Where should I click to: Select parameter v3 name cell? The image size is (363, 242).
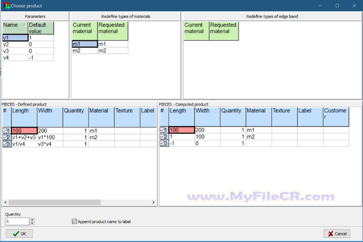coord(15,51)
